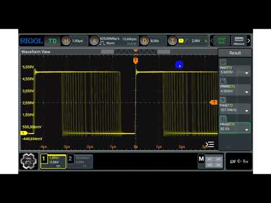Viewport: 271px width, 203px height.
Task: Click top-right math slot button
Action: point(218,159)
